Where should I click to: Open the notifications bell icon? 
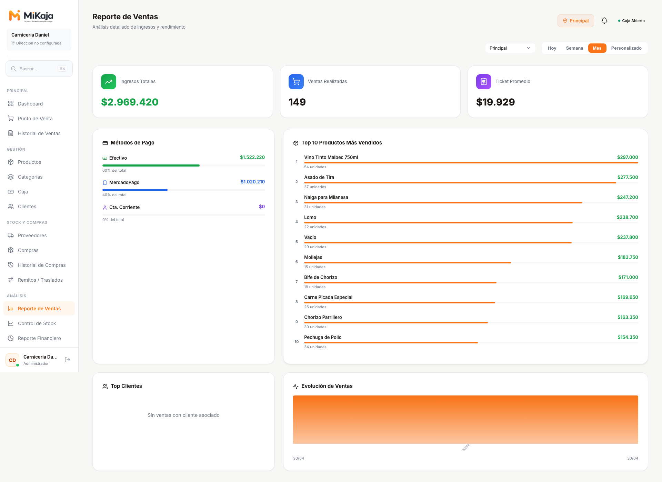604,21
